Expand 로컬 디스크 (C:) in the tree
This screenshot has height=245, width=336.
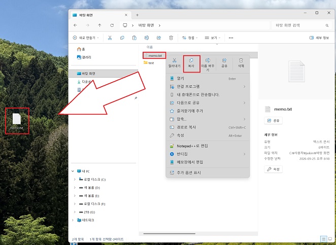click(x=75, y=179)
